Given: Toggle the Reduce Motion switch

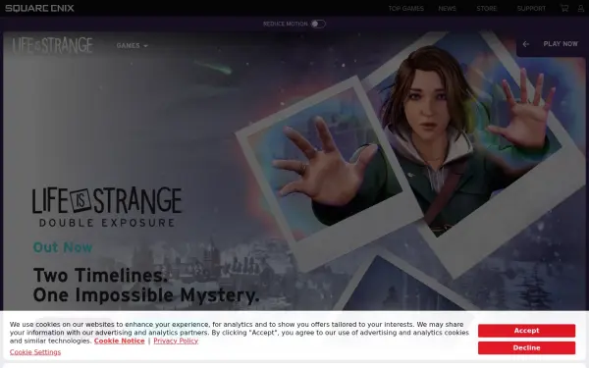Looking at the screenshot, I should point(318,24).
